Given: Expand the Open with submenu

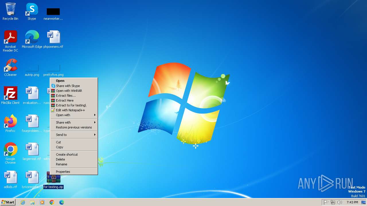Looking at the screenshot, I should click(74, 115).
